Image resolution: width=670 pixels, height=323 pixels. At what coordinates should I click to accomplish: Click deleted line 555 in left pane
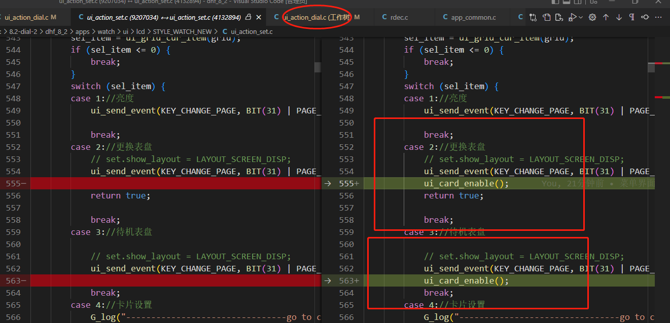tap(175, 183)
